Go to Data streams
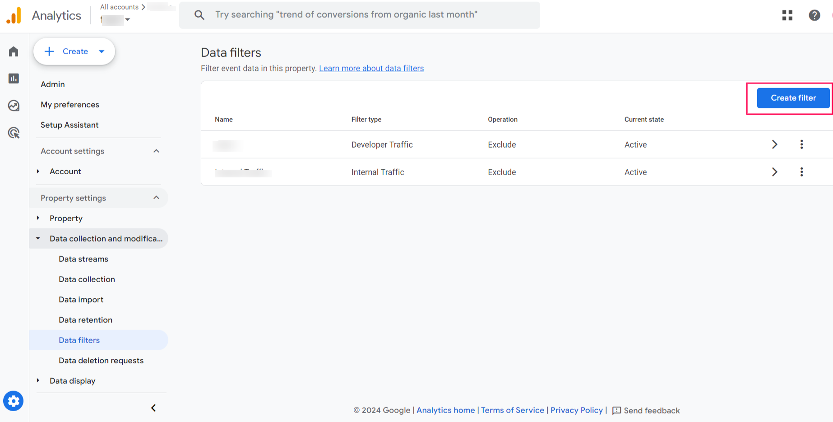Screen dimensions: 833x422 (83, 259)
